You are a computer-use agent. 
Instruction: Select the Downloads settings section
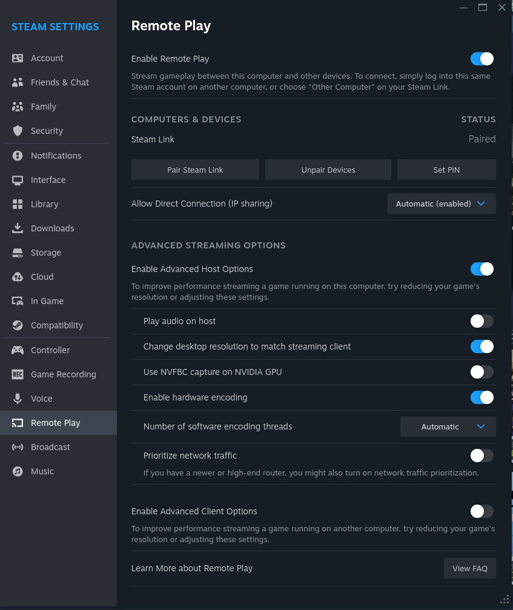(58, 228)
